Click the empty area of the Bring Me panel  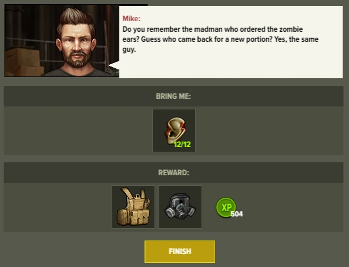pyautogui.click(x=78, y=131)
